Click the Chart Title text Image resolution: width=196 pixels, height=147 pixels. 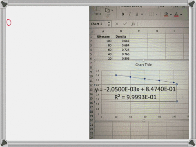[x=143, y=65]
